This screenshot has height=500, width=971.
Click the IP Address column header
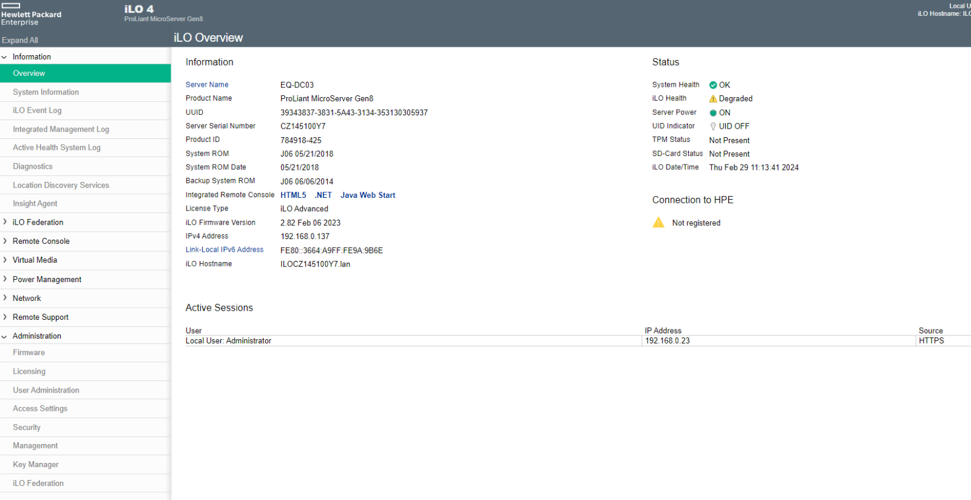pos(663,331)
